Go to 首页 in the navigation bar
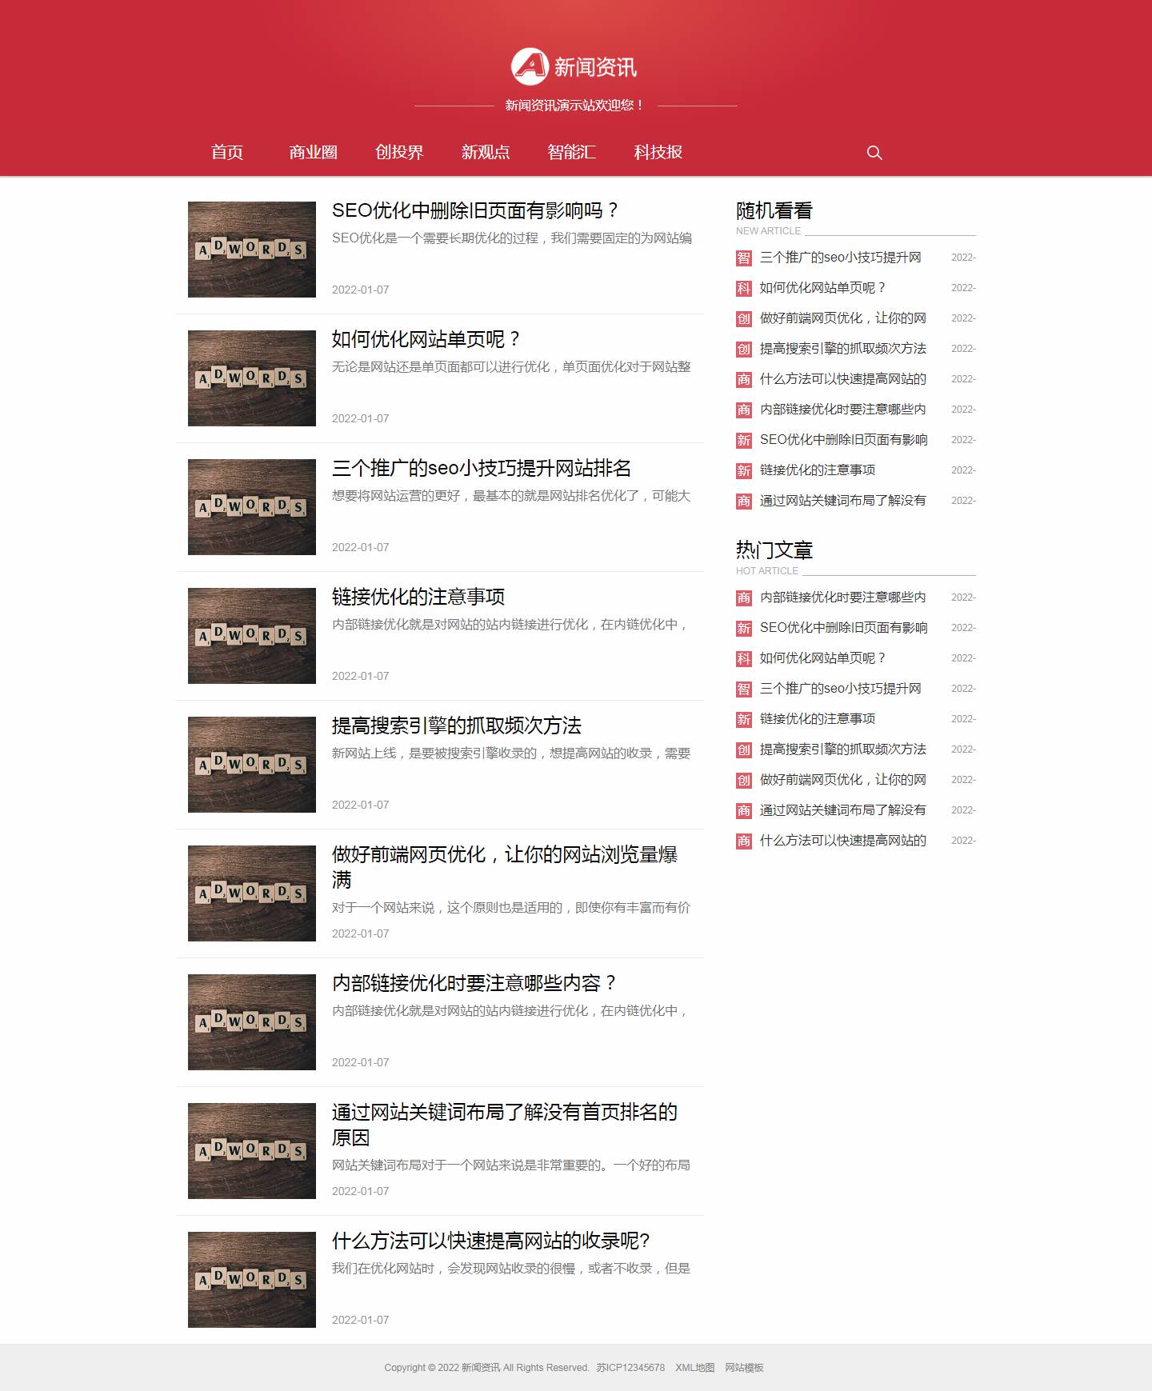Image resolution: width=1152 pixels, height=1391 pixels. tap(227, 152)
